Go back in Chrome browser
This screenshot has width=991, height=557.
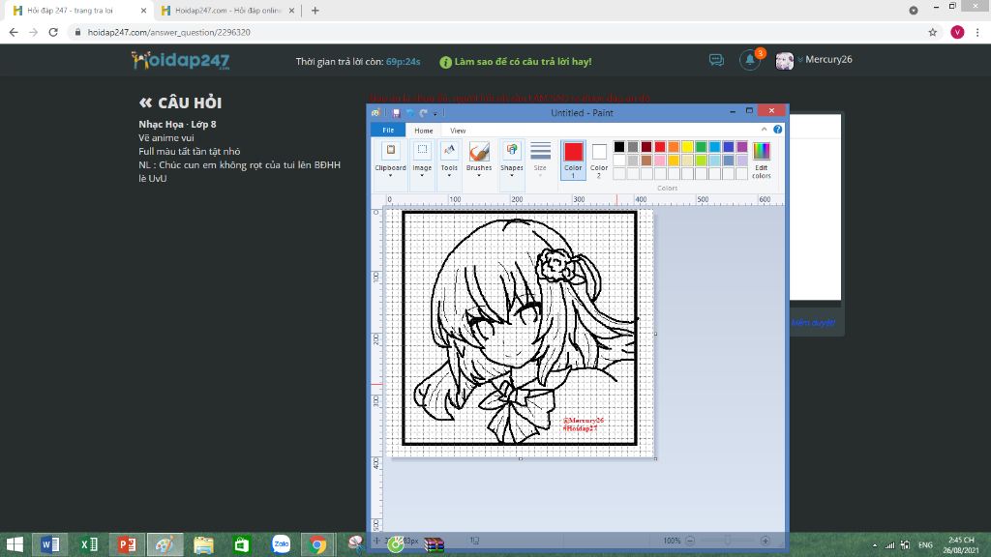[14, 32]
